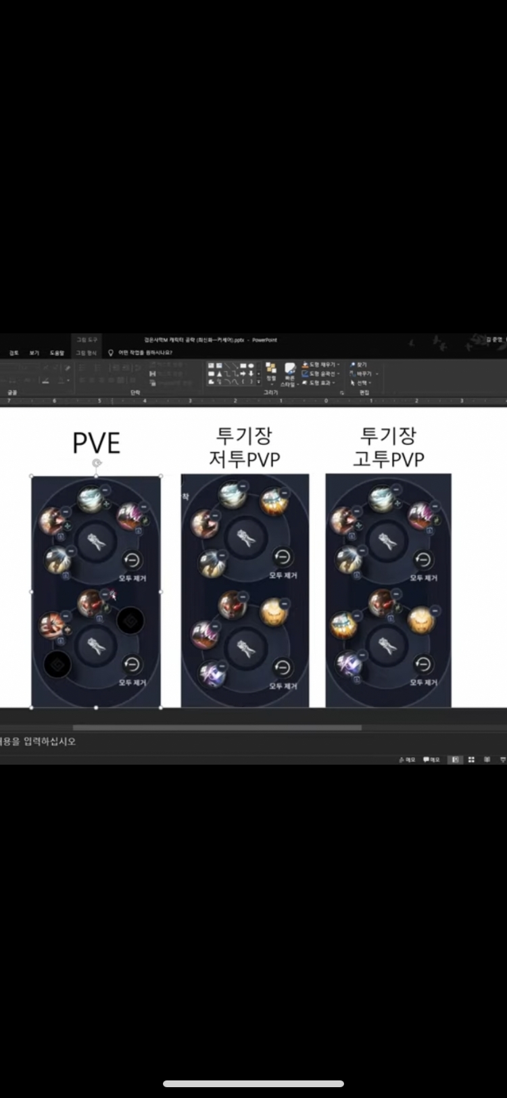Select the oval shape in shapes gallery
This screenshot has height=1098, width=507.
[251, 366]
